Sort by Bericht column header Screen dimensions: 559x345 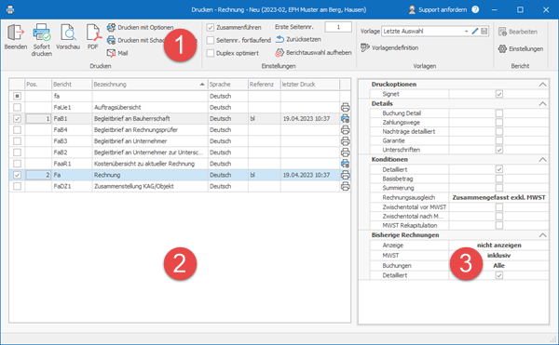(x=72, y=85)
